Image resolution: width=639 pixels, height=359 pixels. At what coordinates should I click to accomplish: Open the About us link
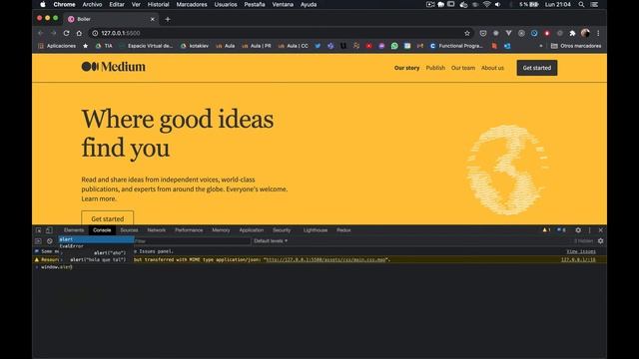pyautogui.click(x=492, y=68)
